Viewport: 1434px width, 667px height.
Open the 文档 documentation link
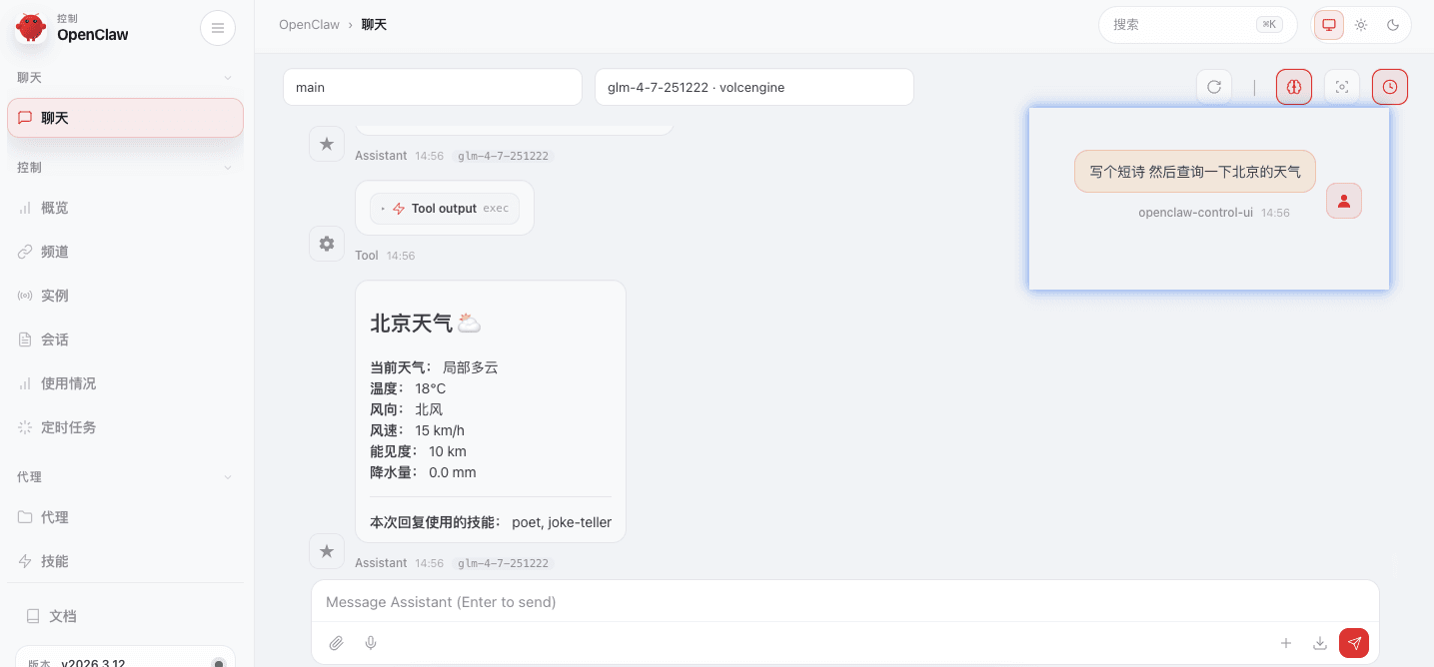(x=62, y=616)
